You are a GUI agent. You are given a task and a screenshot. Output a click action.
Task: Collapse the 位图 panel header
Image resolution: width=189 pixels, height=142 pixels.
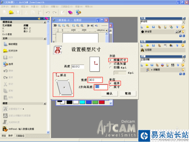click(x=184, y=42)
